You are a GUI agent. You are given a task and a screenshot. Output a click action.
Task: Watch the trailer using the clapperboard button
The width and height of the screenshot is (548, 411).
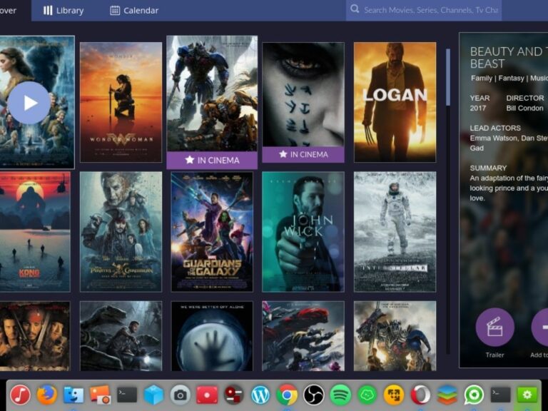click(494, 328)
